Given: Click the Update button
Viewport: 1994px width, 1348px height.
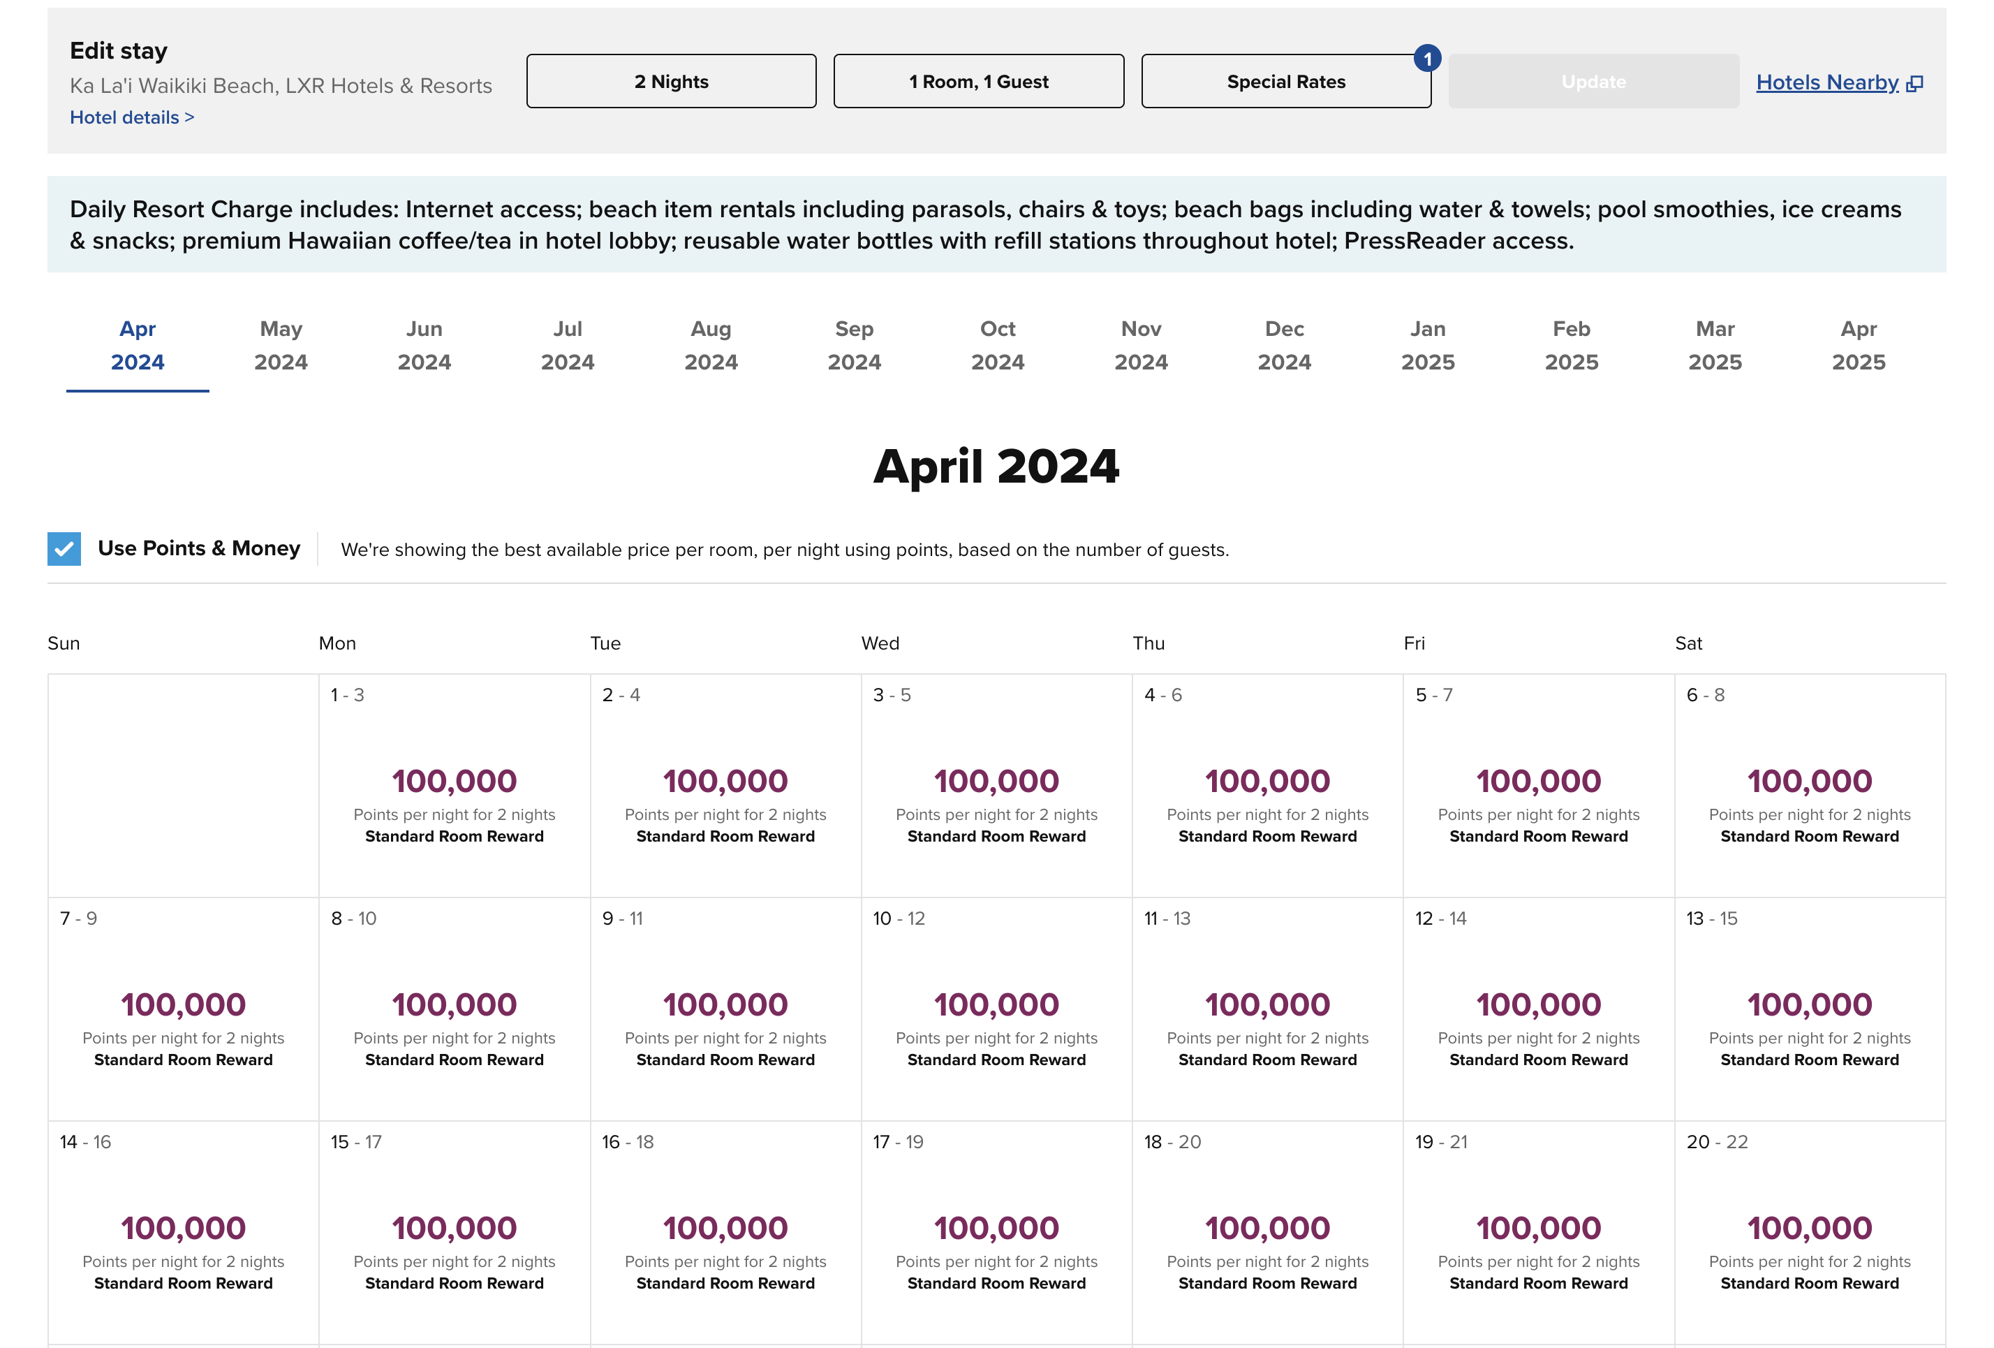Looking at the screenshot, I should [x=1593, y=82].
